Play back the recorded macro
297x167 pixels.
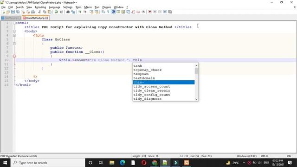160,12
